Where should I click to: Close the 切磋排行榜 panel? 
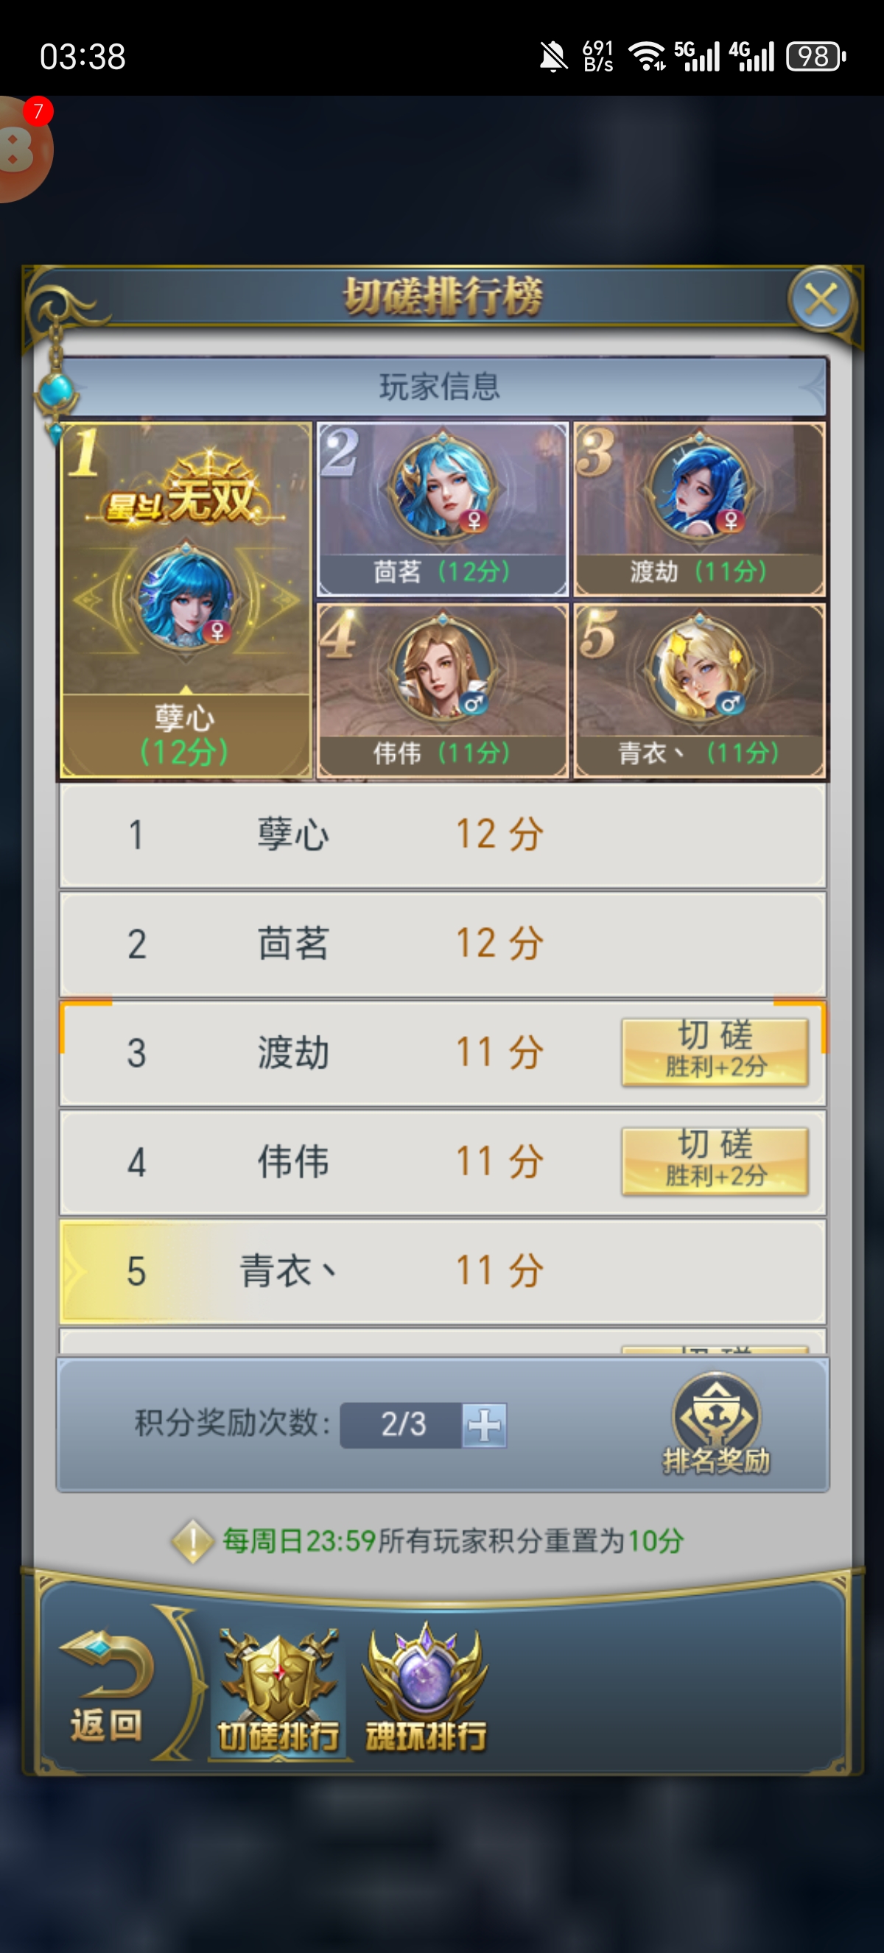pos(821,299)
